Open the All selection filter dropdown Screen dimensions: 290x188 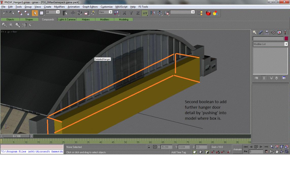[x=58, y=12]
